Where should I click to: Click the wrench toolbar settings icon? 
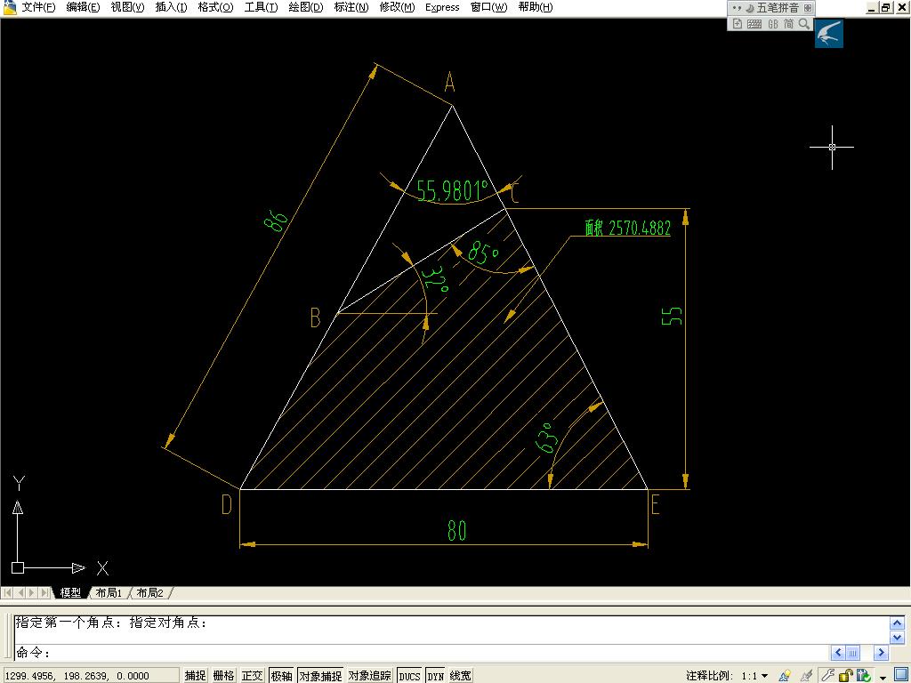click(x=827, y=675)
